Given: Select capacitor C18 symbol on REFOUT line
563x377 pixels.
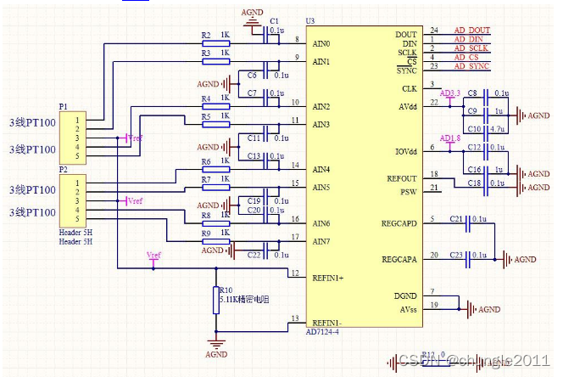Looking at the screenshot, I should point(486,188).
